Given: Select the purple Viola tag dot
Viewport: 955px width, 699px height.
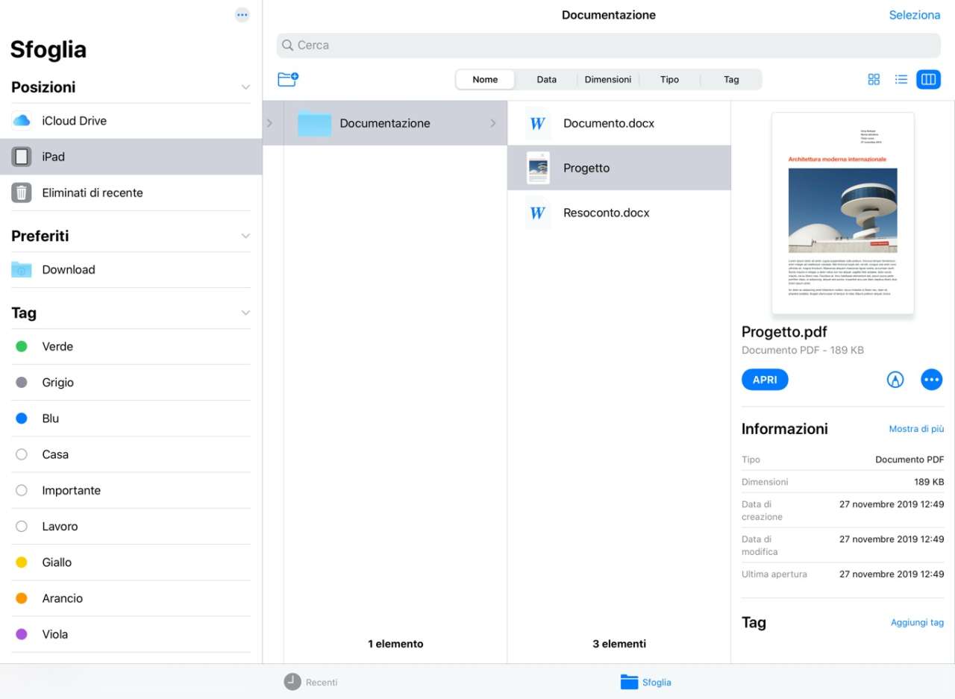Looking at the screenshot, I should coord(22,634).
